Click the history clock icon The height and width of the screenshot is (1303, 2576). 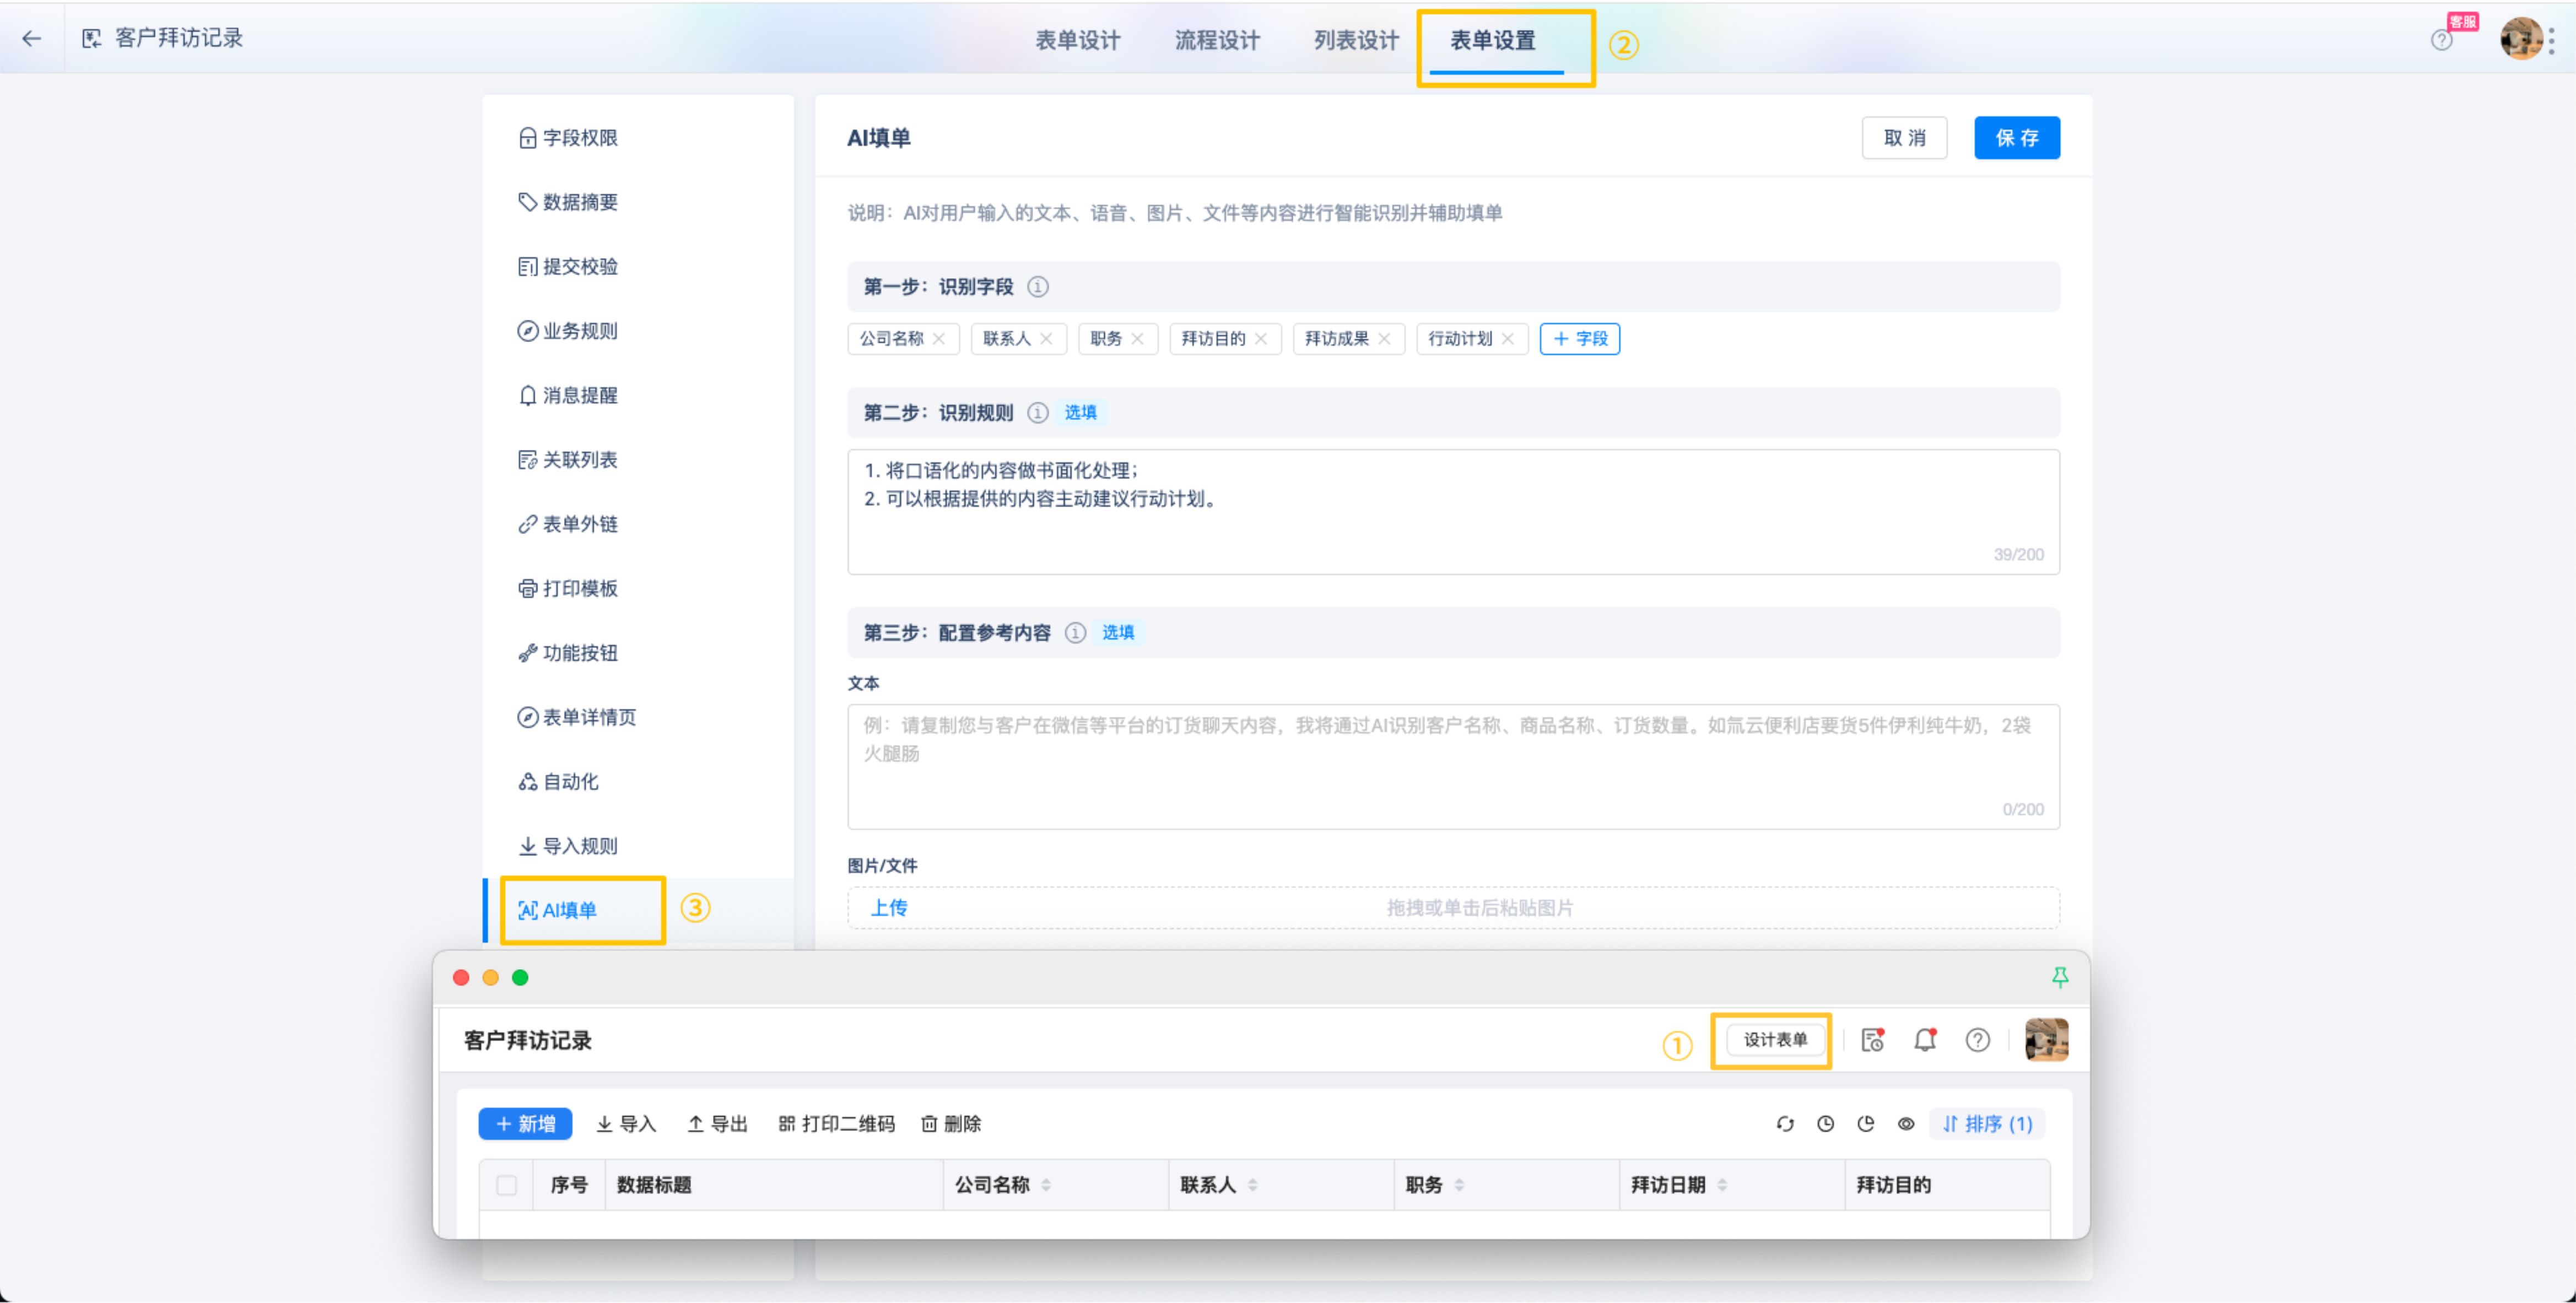tap(1825, 1124)
